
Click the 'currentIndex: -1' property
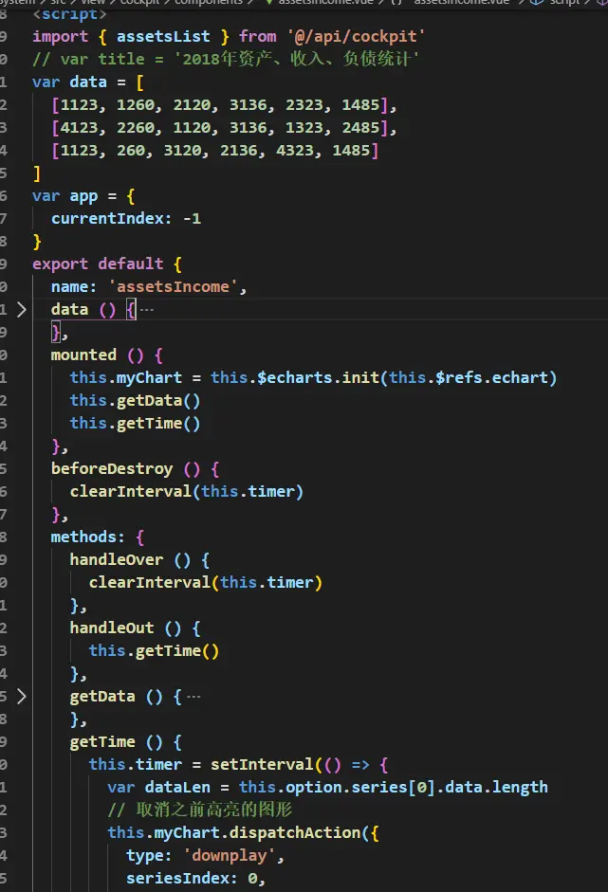pos(126,218)
